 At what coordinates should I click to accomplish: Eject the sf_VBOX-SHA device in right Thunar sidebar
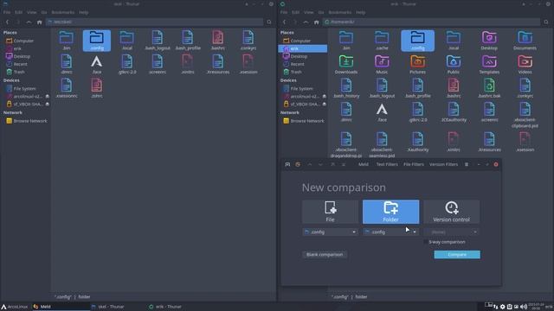point(325,105)
